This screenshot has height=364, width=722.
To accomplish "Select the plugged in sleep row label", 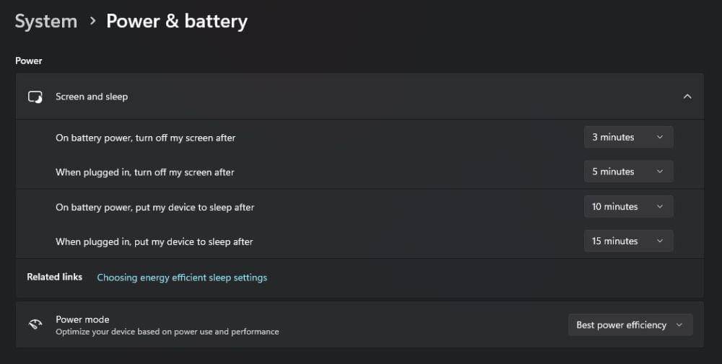I will click(154, 242).
